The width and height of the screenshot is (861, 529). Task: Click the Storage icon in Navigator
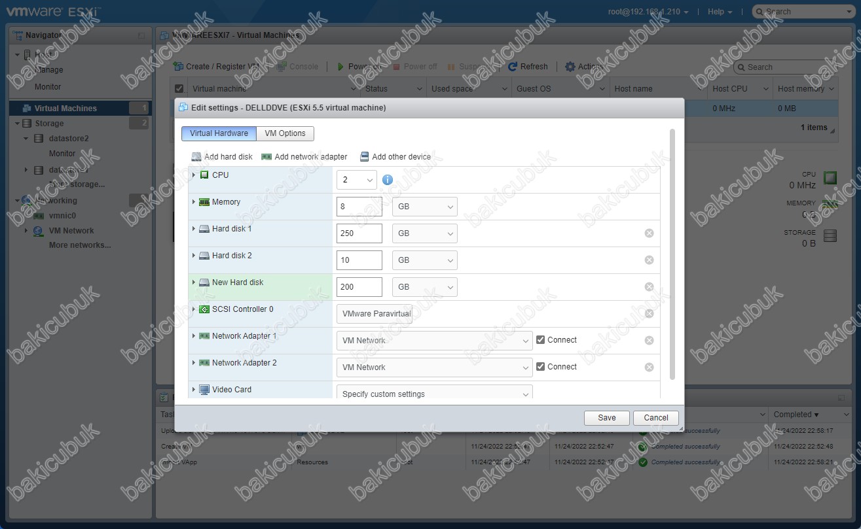coord(27,123)
